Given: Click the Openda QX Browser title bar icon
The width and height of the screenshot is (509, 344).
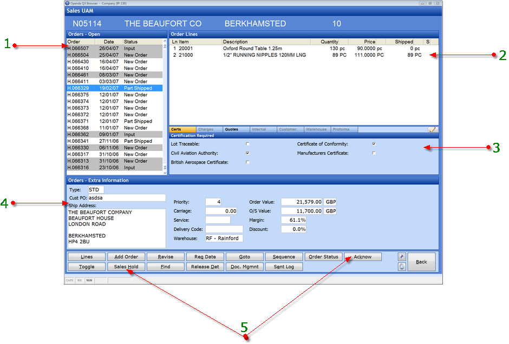Looking at the screenshot, I should pos(68,3).
